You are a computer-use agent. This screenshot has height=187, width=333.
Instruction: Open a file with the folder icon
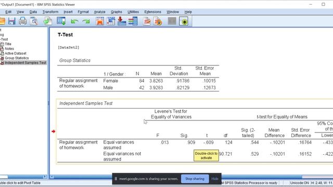[x=2, y=21]
